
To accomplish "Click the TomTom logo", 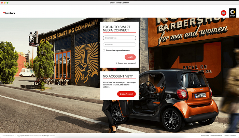I will (x=9, y=13).
